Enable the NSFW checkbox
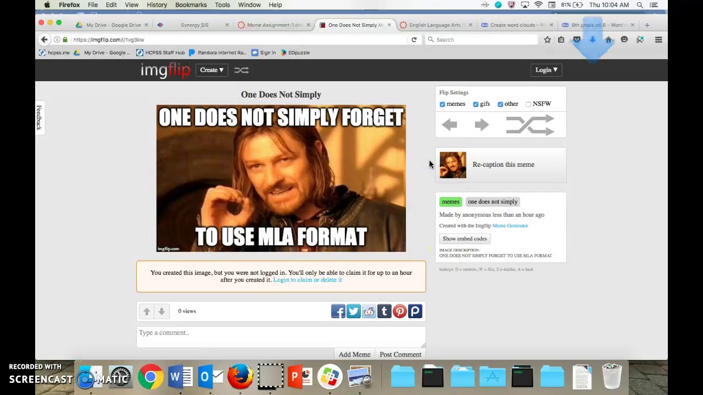 [x=528, y=104]
